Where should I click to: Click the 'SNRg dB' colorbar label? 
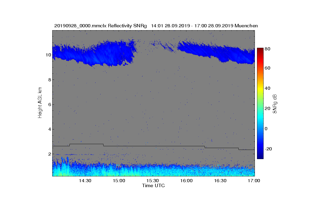click(275, 104)
